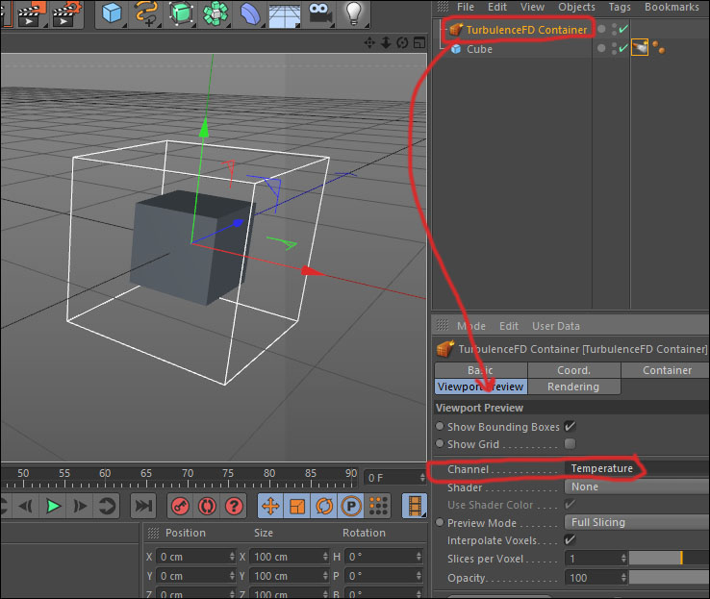Click the Size X 100 cm field
The image size is (710, 599).
click(x=290, y=557)
